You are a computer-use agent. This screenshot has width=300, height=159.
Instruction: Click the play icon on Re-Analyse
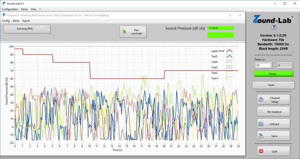coord(261,111)
